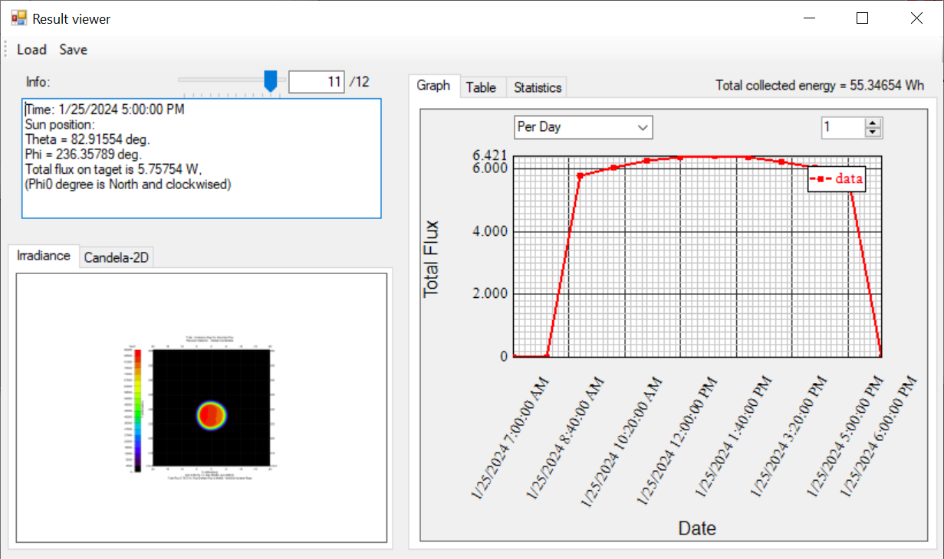Expand the Per Day dropdown
Screen dimensions: 944x559
coord(583,127)
